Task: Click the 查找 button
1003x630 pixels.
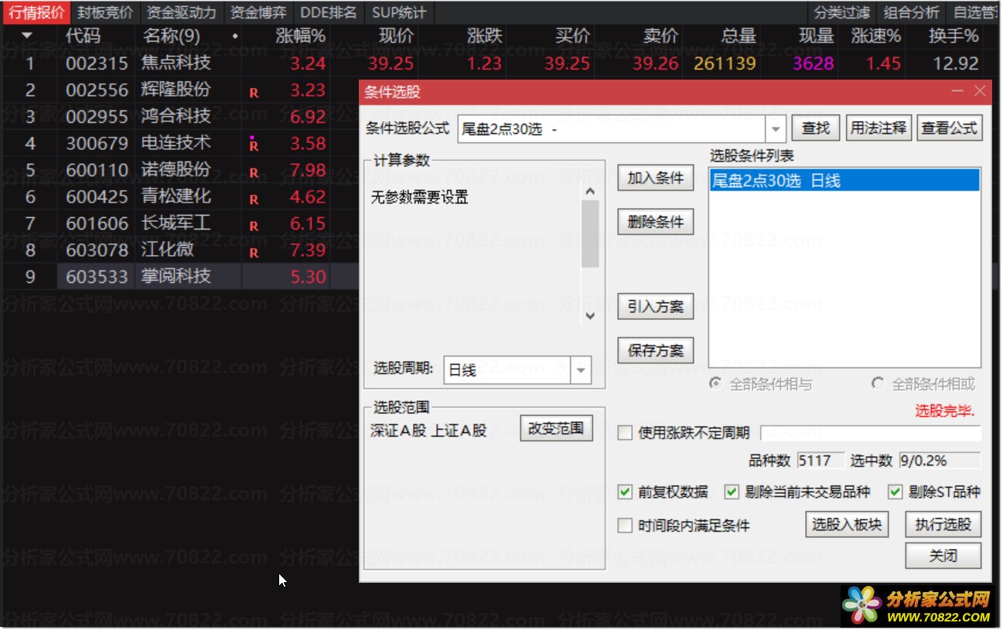Action: (815, 128)
